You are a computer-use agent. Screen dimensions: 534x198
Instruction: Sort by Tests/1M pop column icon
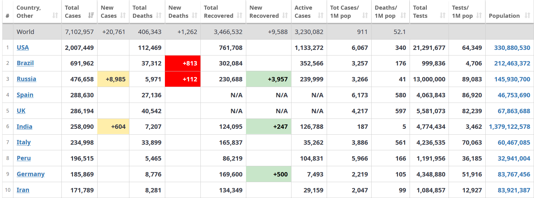pos(479,15)
